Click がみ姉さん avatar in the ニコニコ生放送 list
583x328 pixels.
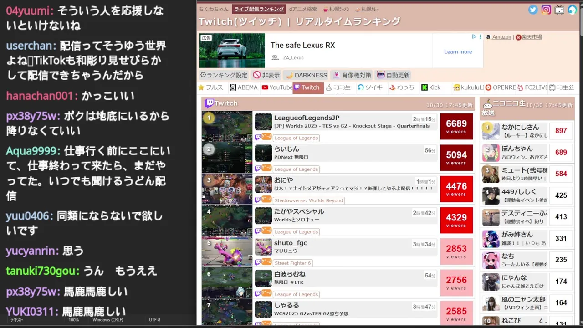491,239
